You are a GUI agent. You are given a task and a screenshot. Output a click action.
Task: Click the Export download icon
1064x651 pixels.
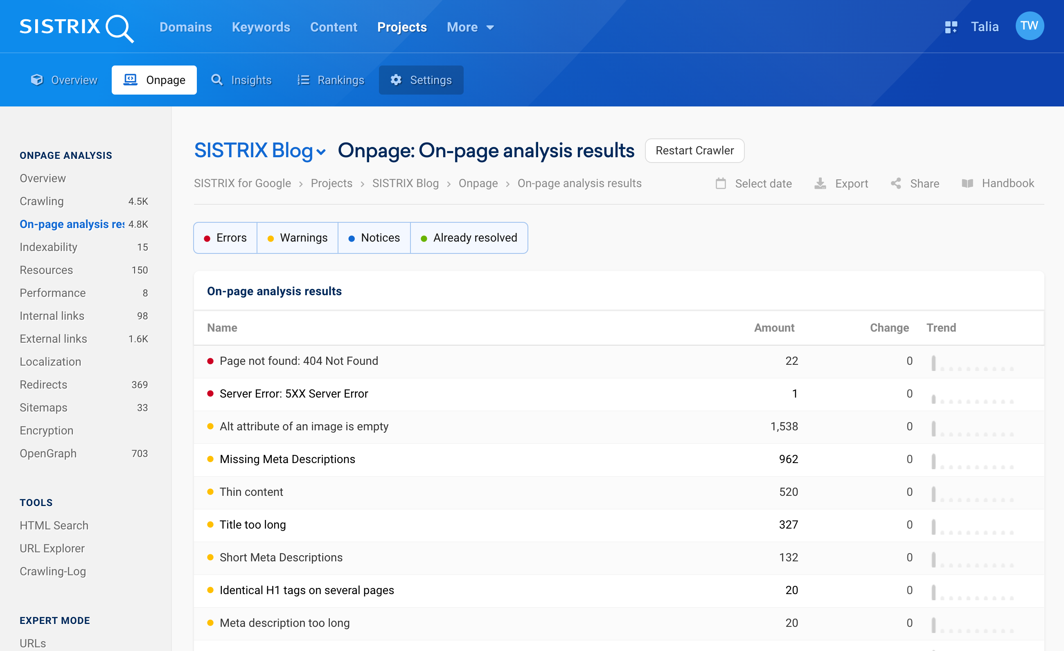(x=820, y=183)
